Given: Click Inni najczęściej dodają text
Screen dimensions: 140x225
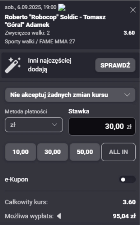Looking at the screenshot, I should 49,65.
